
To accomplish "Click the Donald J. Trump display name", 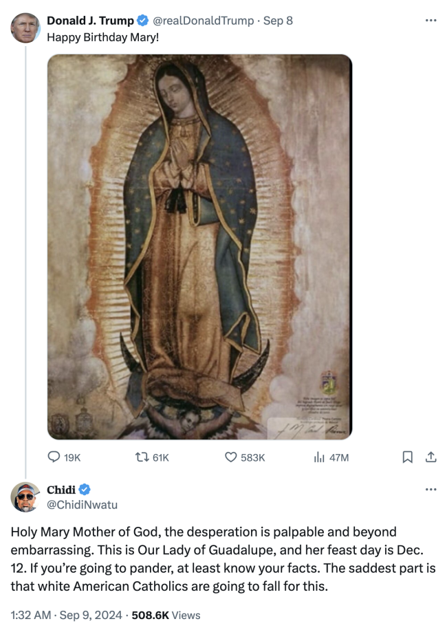I will click(90, 21).
